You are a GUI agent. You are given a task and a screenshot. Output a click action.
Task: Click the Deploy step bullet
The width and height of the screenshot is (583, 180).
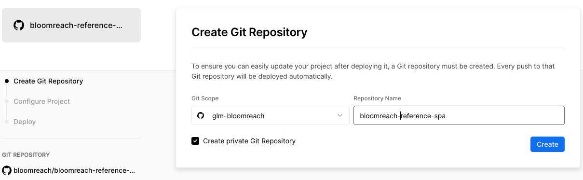click(7, 122)
